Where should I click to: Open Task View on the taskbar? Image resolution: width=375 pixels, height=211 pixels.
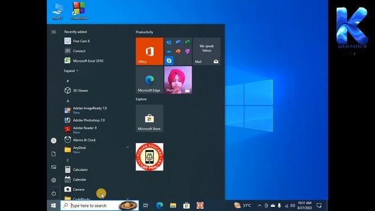[x=145, y=206]
